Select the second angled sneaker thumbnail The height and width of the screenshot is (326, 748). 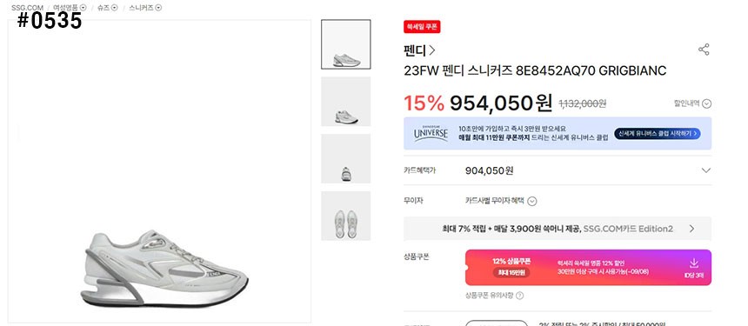pos(346,102)
